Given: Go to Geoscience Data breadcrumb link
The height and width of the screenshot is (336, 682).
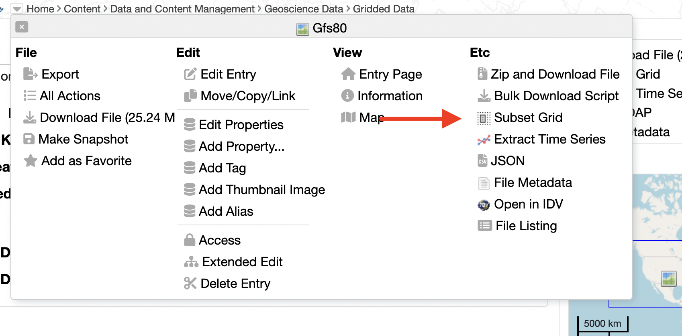Looking at the screenshot, I should (x=304, y=9).
